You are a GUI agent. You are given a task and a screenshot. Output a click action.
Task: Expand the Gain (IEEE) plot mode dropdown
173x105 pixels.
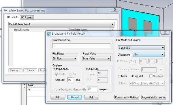[x=141, y=48]
